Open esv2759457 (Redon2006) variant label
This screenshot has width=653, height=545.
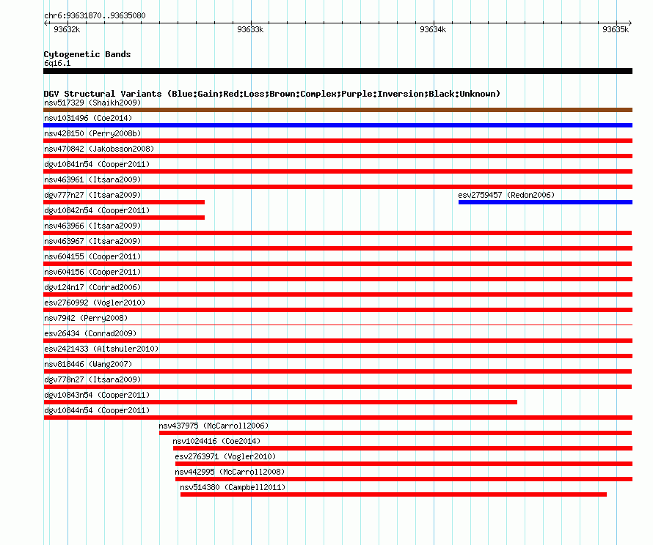pyautogui.click(x=506, y=195)
